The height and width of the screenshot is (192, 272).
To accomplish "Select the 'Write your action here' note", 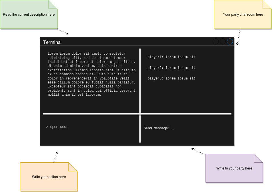I will point(49,177).
